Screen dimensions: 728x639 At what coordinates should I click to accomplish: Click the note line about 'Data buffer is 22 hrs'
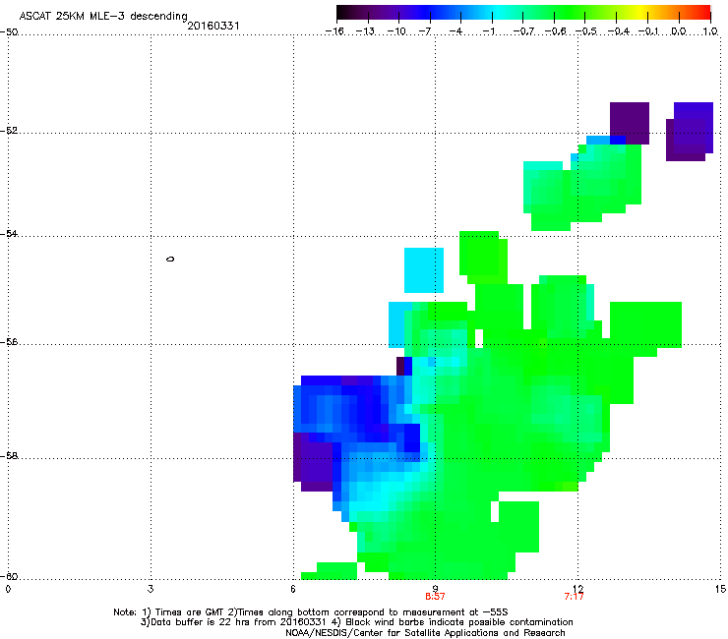(356, 622)
